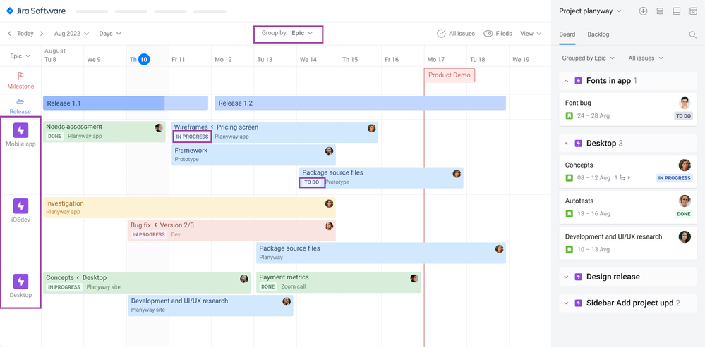Open the Framework Prototype task
Image resolution: width=705 pixels, height=347 pixels.
coord(253,155)
